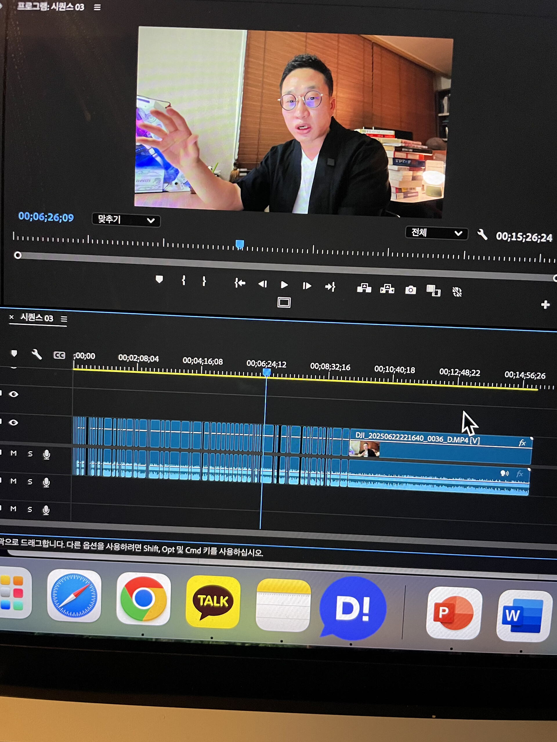This screenshot has width=557, height=742.
Task: Click the Lift button
Action: tap(364, 288)
